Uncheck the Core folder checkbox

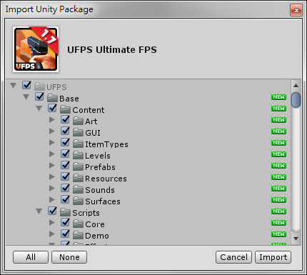pyautogui.click(x=65, y=222)
